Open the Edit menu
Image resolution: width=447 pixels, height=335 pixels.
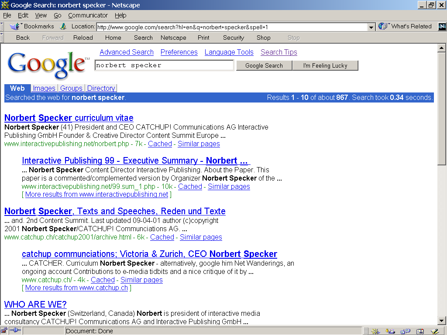pyautogui.click(x=23, y=15)
